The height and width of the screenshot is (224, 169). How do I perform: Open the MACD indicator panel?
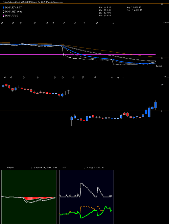[x=29, y=197]
